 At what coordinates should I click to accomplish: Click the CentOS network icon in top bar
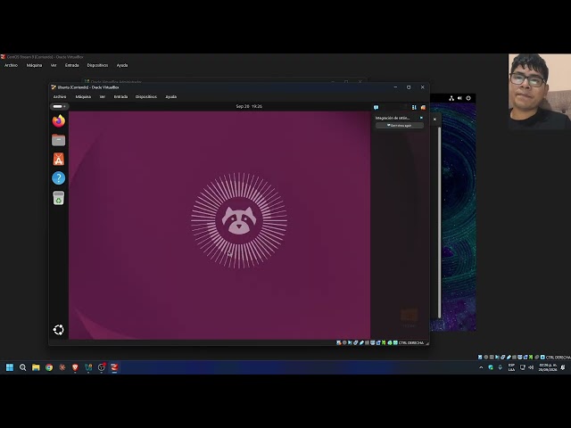451,98
